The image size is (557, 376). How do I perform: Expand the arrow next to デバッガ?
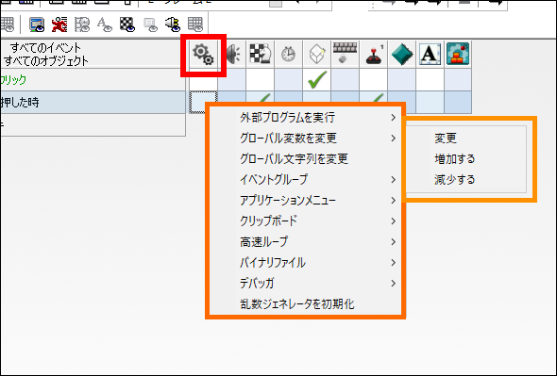393,284
